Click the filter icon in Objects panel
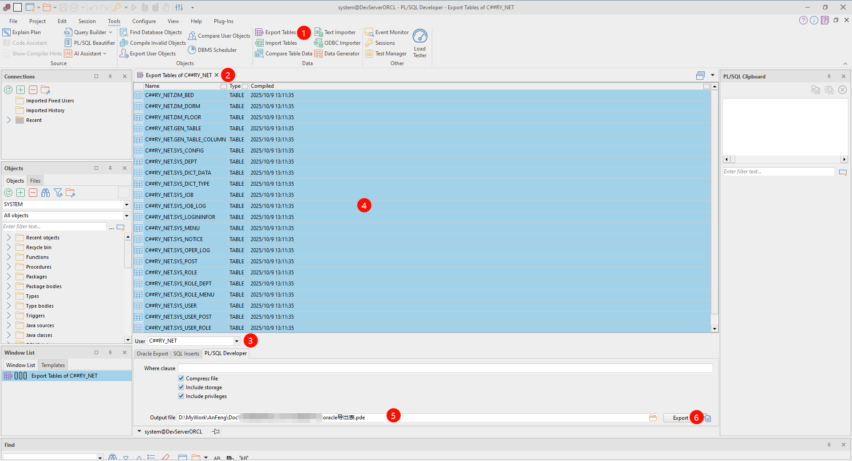The width and height of the screenshot is (852, 461). pyautogui.click(x=58, y=193)
